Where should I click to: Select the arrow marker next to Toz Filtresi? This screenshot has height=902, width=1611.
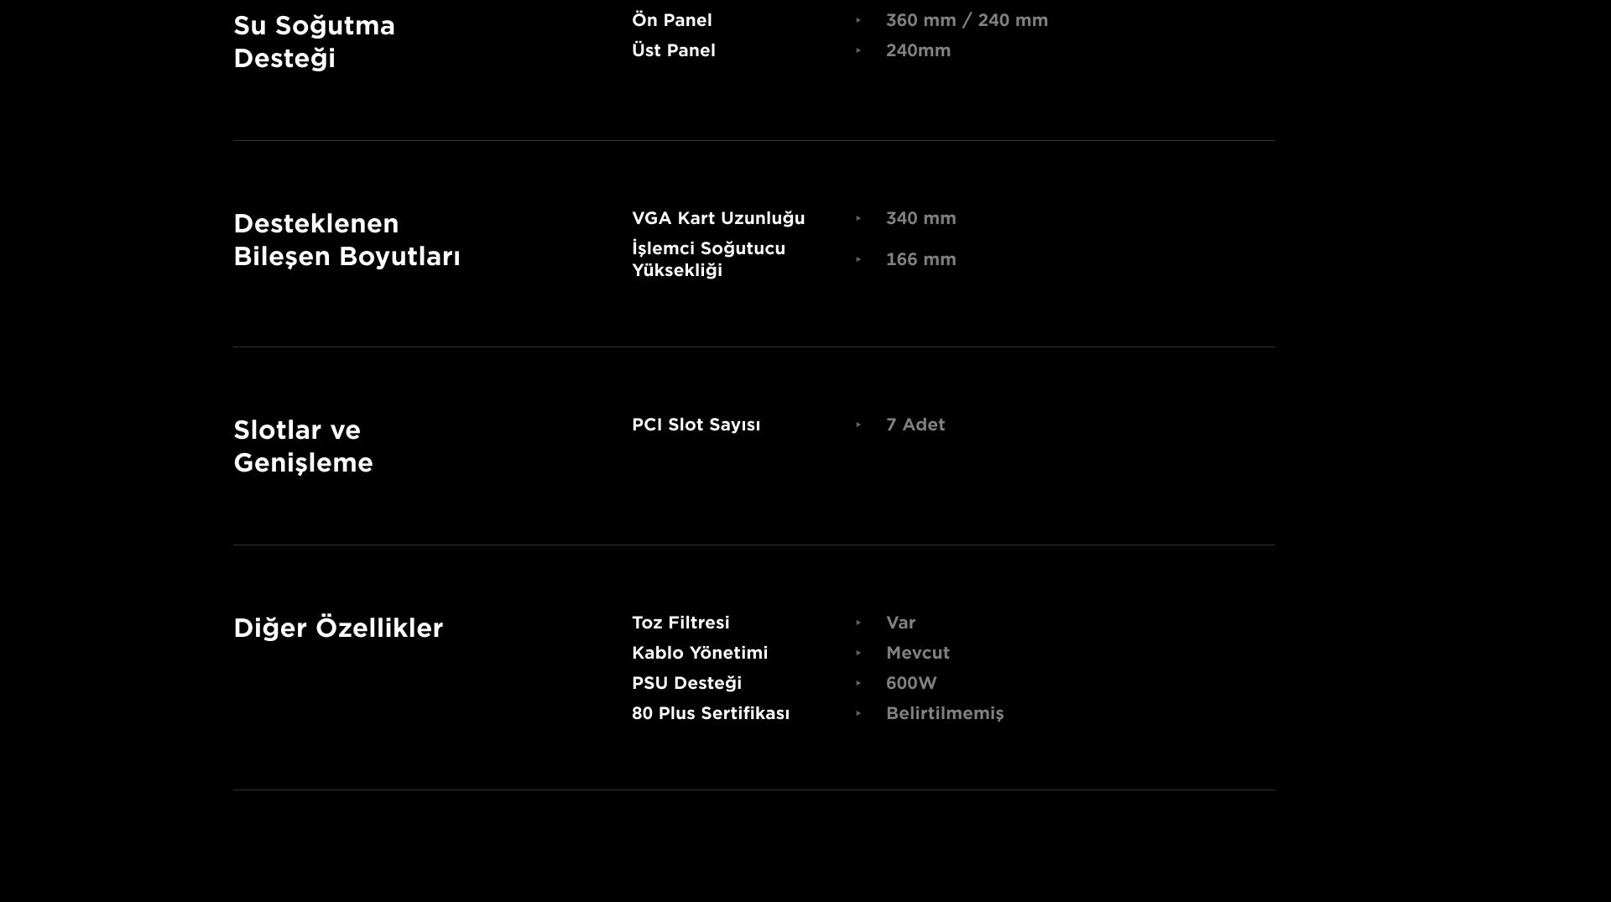[858, 623]
